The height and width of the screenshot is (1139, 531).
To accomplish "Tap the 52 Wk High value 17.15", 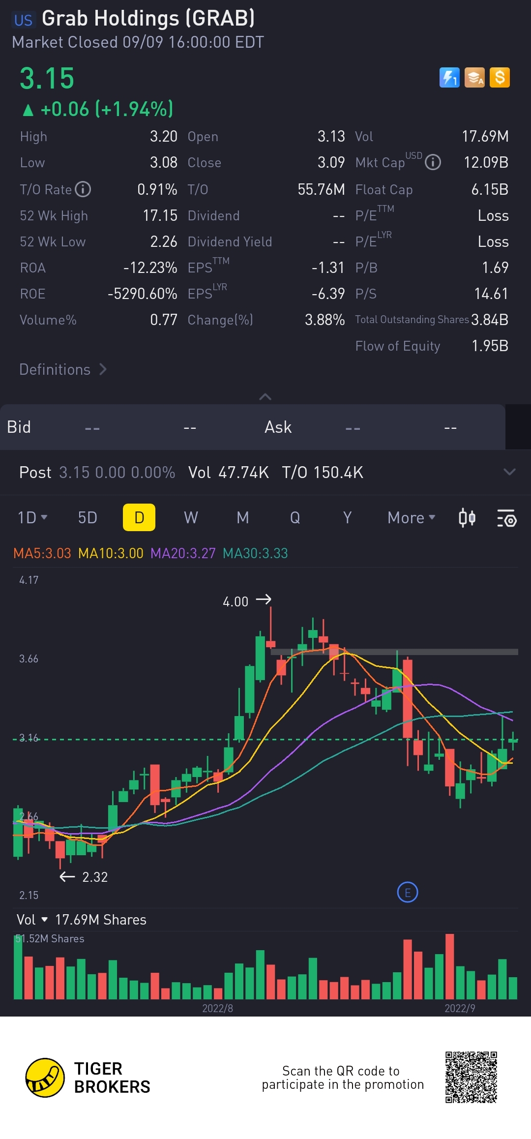I will pyautogui.click(x=160, y=215).
